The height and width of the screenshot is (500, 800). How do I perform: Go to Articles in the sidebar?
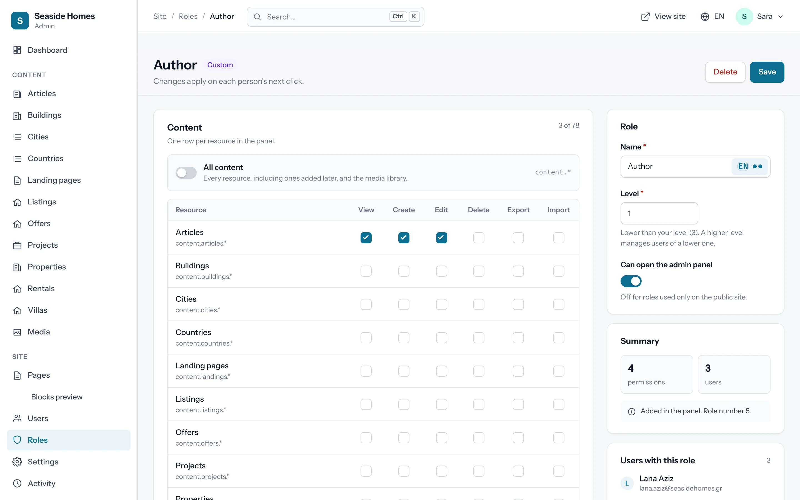[68, 94]
